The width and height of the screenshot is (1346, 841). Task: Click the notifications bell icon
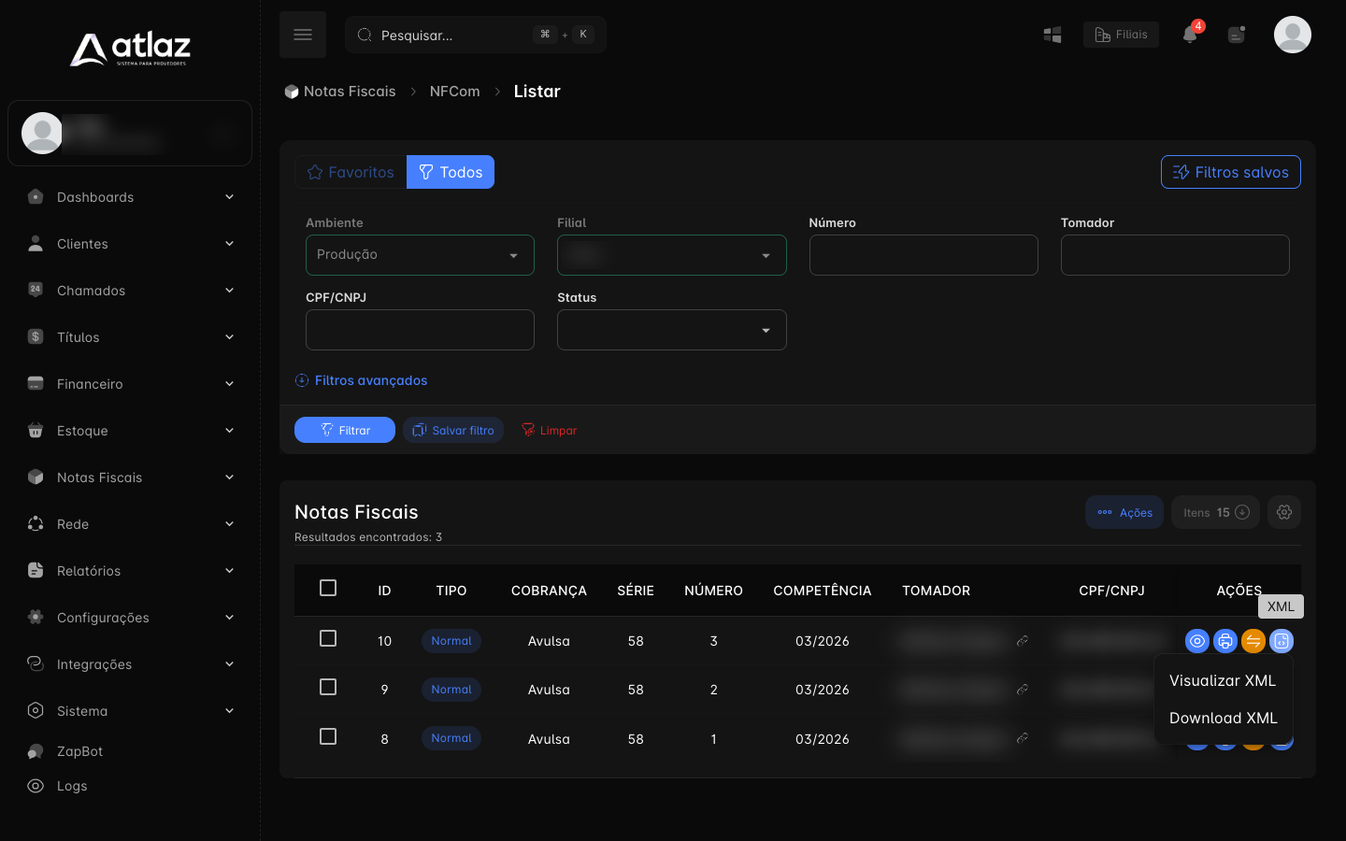[1190, 35]
